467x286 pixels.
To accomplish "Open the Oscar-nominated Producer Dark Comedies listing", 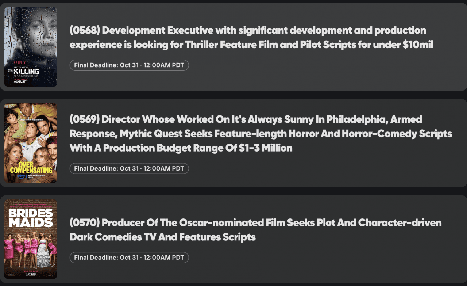I will [255, 230].
